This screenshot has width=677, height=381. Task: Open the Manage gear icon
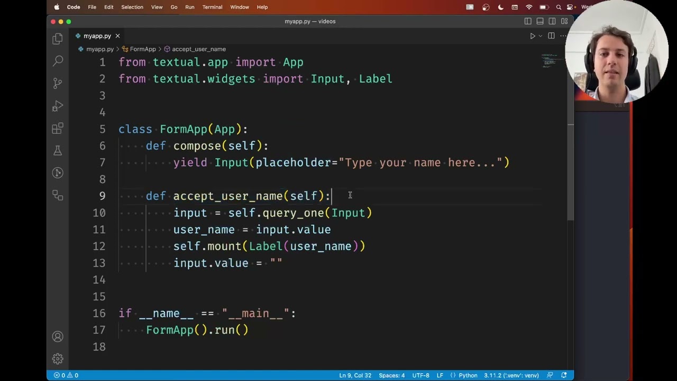(58, 359)
